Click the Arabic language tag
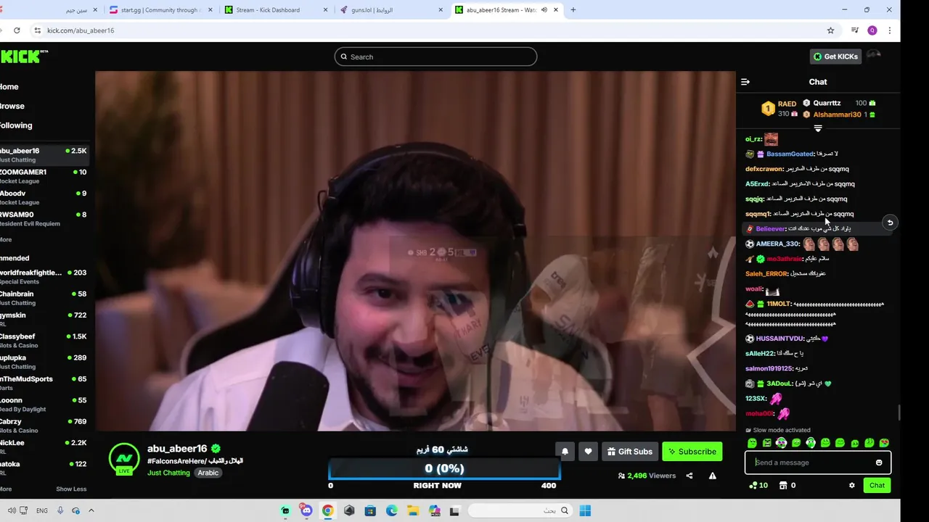 (208, 473)
